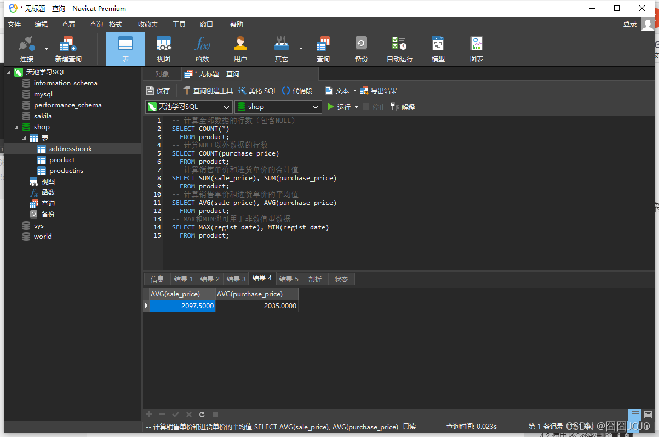
Task: Select the sakila database in tree
Action: (43, 116)
